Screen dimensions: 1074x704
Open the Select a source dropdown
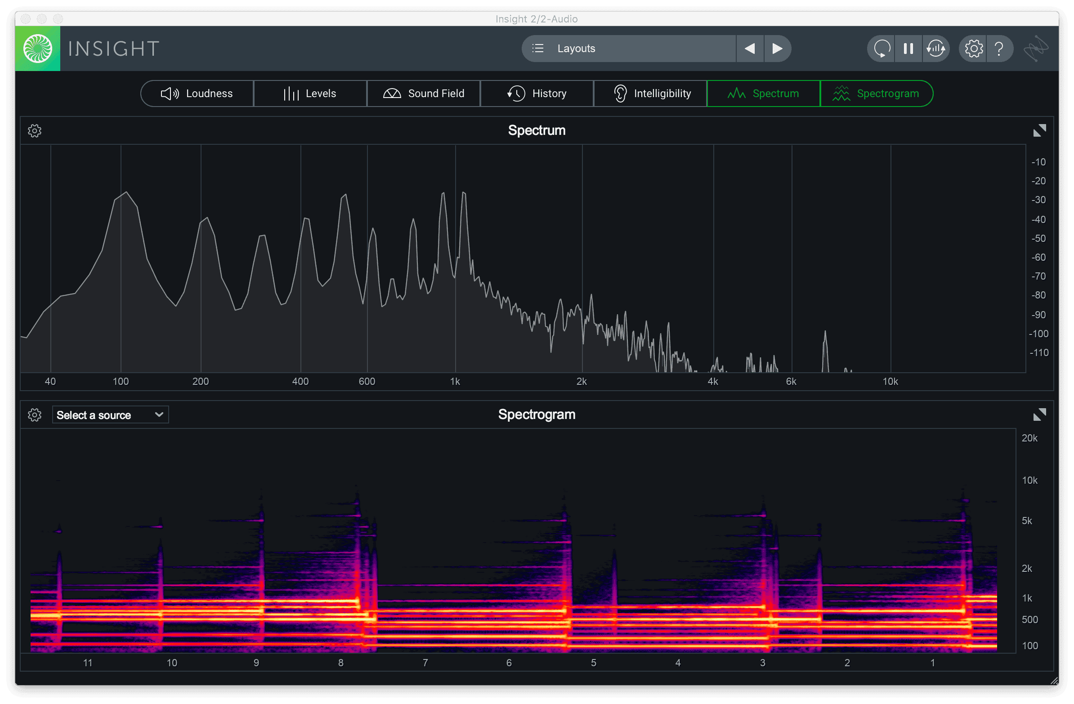pyautogui.click(x=110, y=415)
